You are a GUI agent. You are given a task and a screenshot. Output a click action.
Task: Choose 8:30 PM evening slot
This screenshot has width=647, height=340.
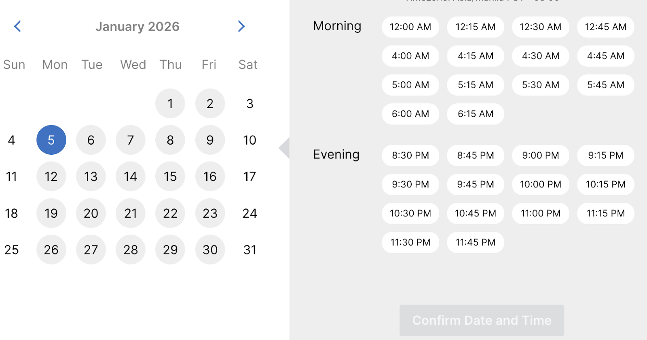pos(410,155)
